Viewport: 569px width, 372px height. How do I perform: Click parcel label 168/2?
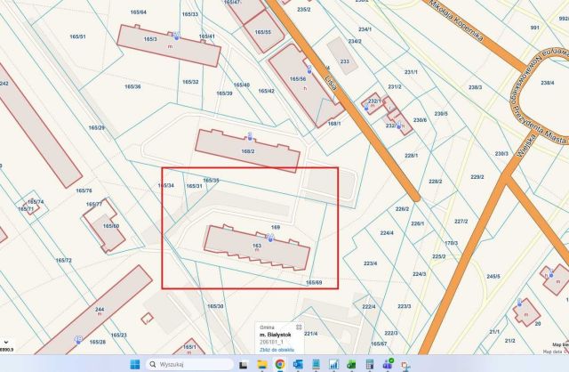click(248, 151)
